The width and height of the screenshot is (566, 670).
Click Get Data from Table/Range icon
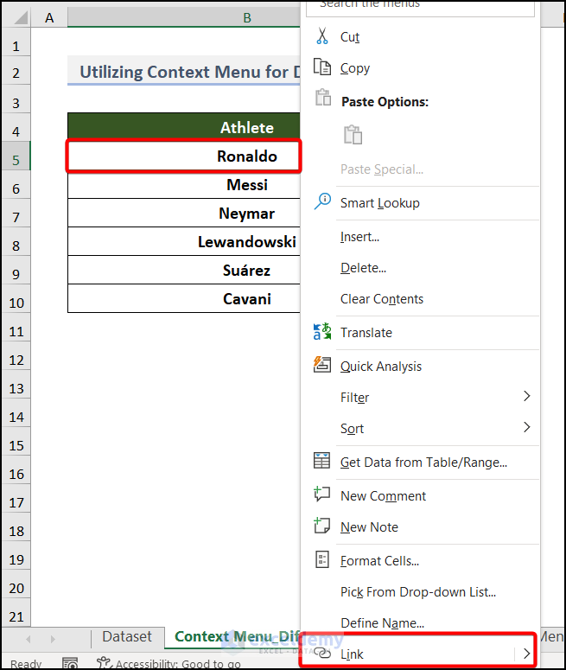(322, 462)
